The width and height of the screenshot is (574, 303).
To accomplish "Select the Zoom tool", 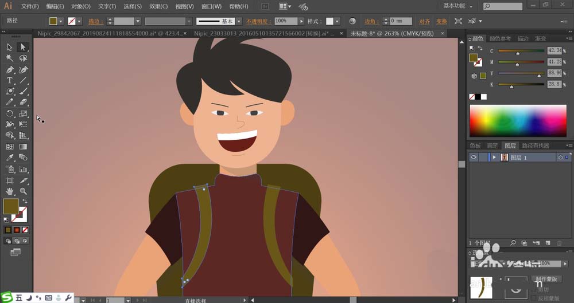I will point(23,191).
